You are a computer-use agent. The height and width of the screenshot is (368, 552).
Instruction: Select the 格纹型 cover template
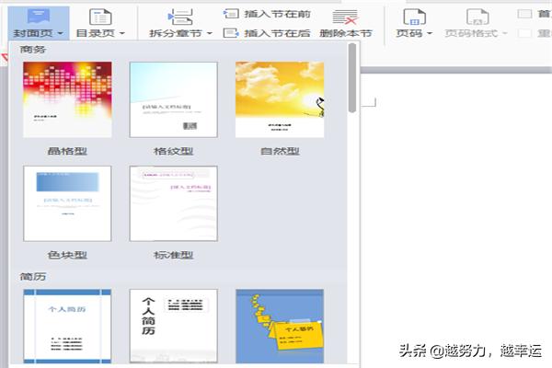pyautogui.click(x=173, y=100)
